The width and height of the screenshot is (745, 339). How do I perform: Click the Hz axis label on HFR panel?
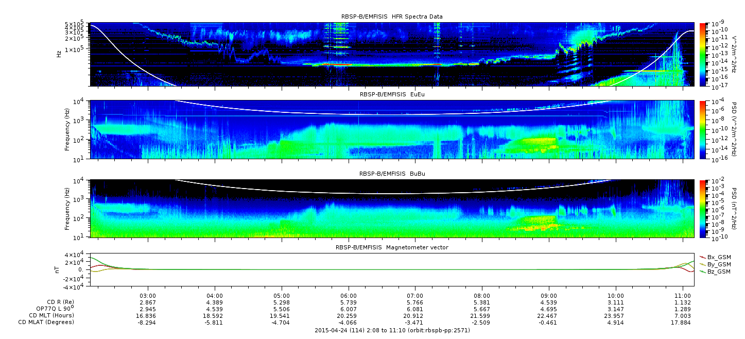click(x=60, y=54)
